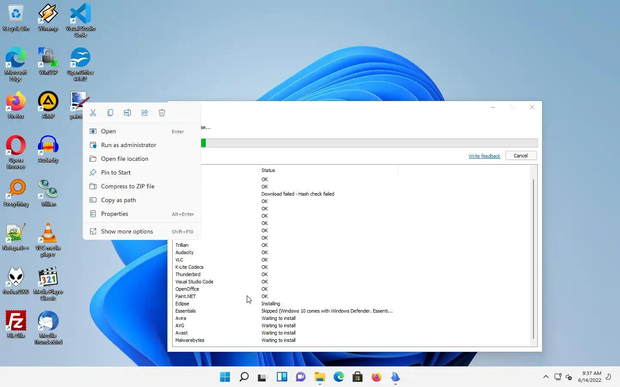The height and width of the screenshot is (387, 620).
Task: Open Task View on the taskbar
Action: click(263, 377)
